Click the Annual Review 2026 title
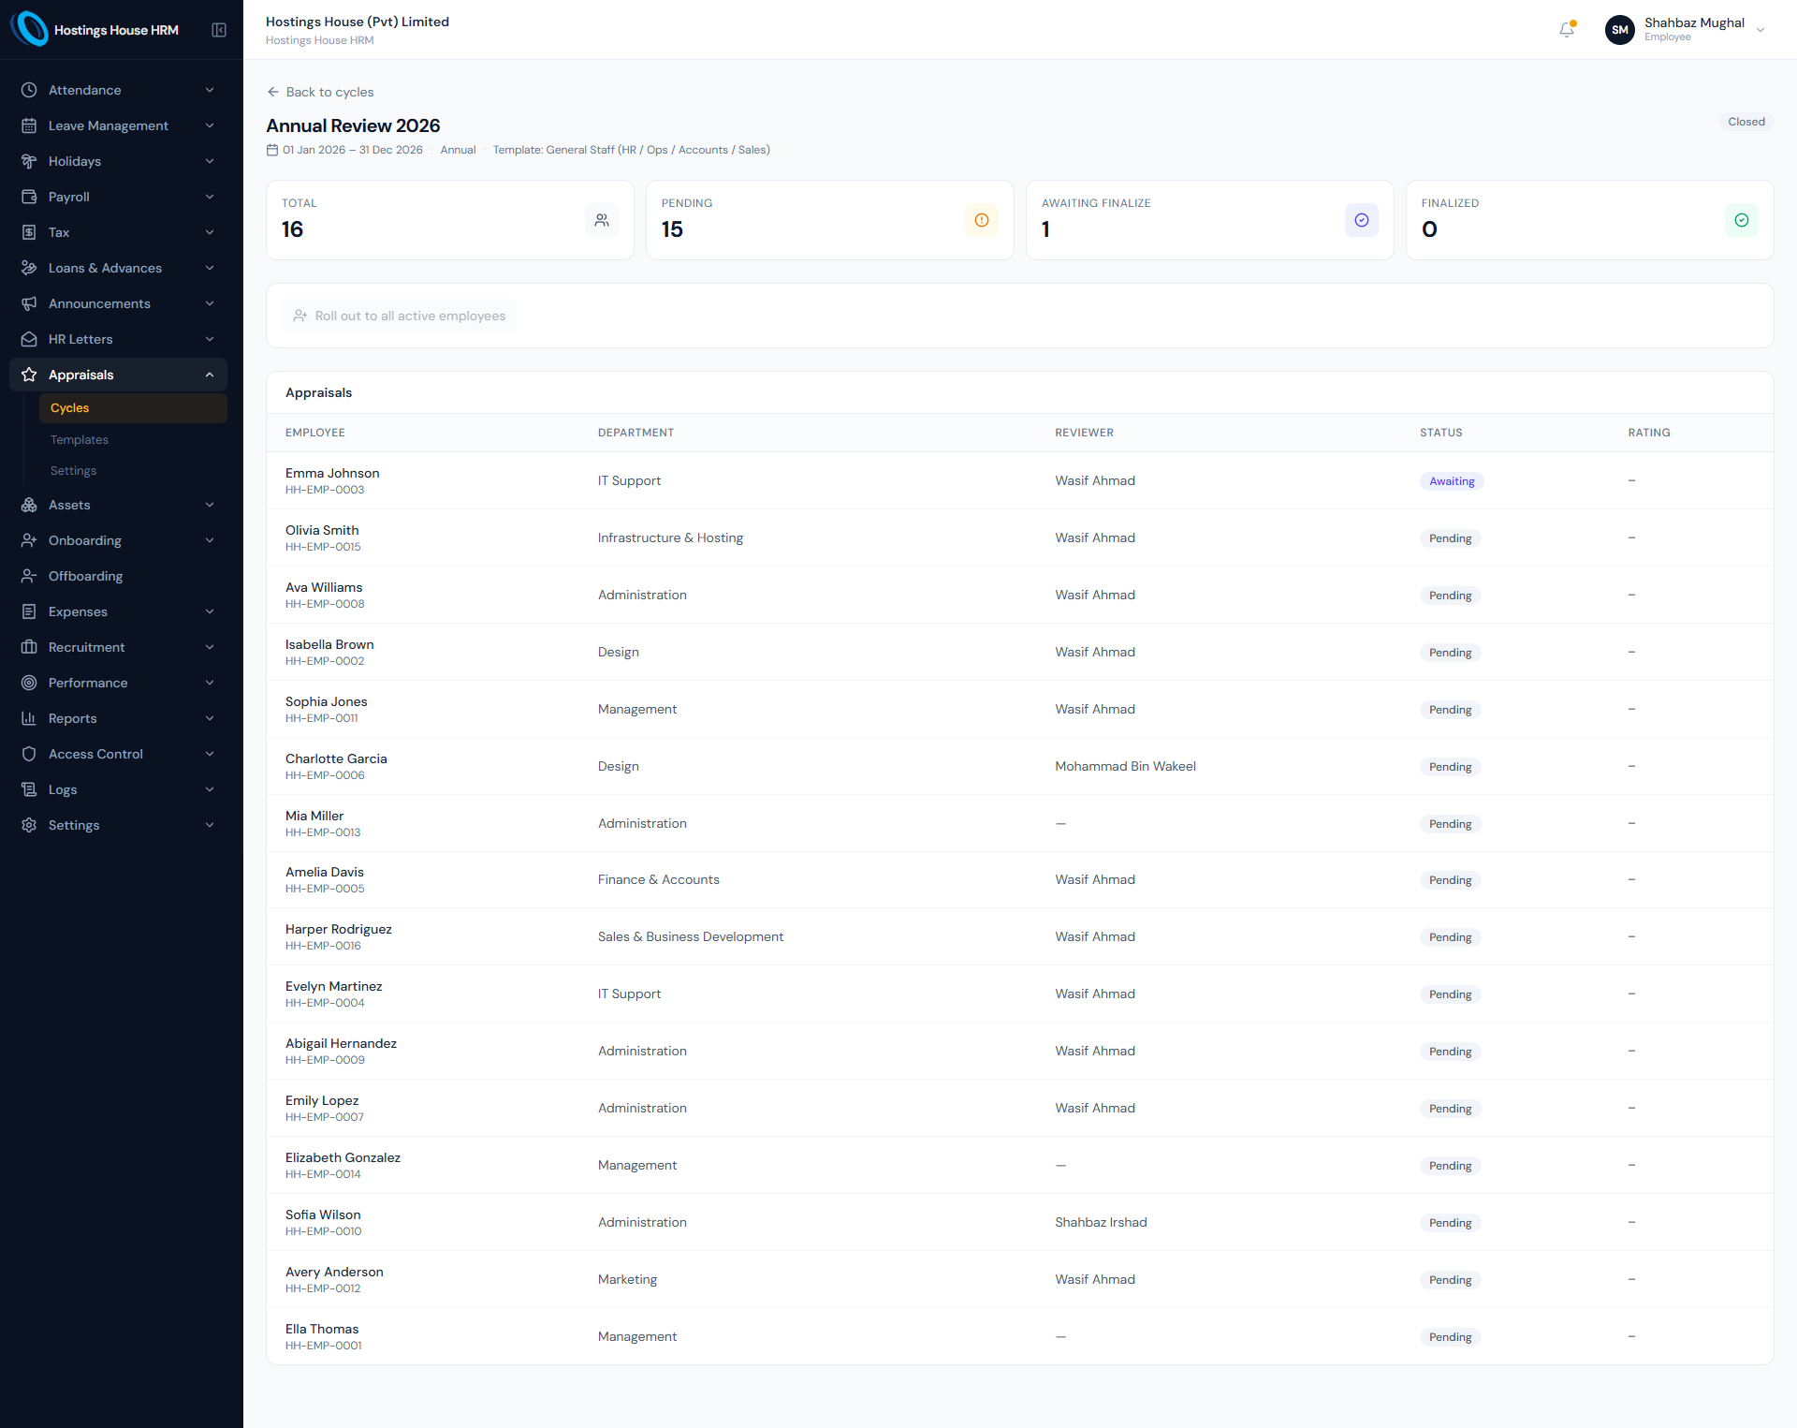This screenshot has height=1428, width=1797. point(353,125)
